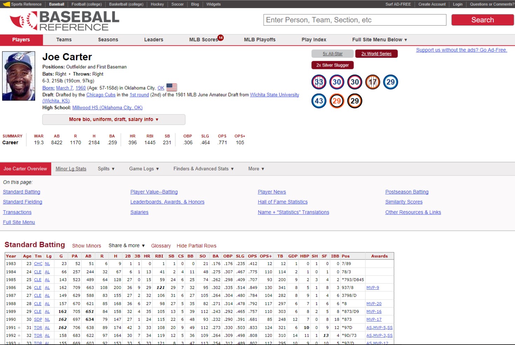Open the SDP team link in 1990 row
515x345 pixels.
[38, 319]
